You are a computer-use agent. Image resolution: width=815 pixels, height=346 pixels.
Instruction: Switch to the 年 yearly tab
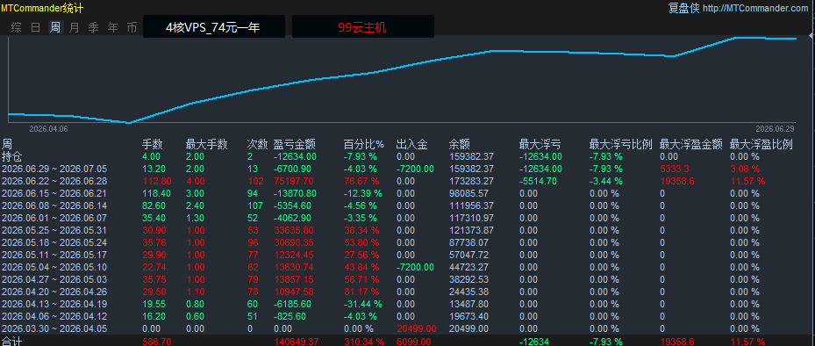point(113,27)
